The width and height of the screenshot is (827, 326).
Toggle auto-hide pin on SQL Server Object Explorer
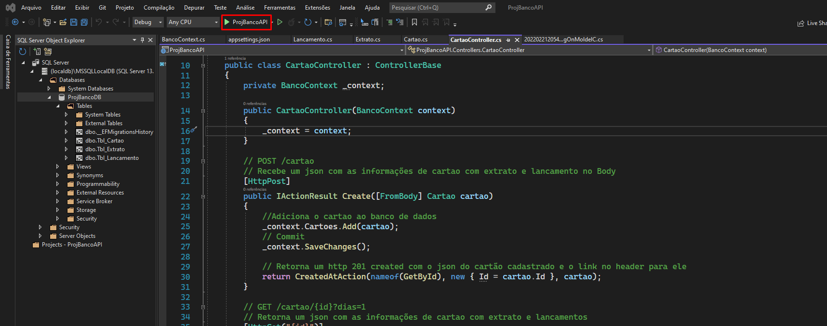tap(142, 40)
